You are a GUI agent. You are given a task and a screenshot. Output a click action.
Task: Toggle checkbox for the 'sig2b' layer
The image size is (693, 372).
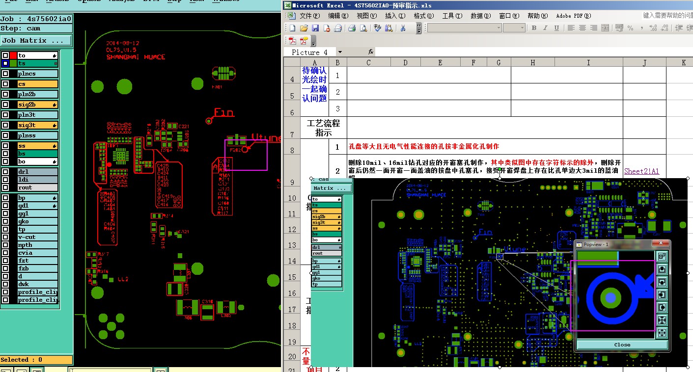click(5, 105)
